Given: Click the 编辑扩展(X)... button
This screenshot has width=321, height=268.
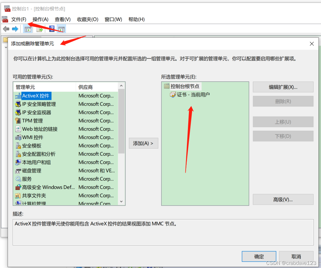Looking at the screenshot, I should (x=283, y=87).
